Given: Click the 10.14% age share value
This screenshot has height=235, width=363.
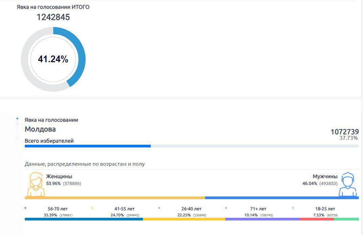Looking at the screenshot, I should [251, 215].
